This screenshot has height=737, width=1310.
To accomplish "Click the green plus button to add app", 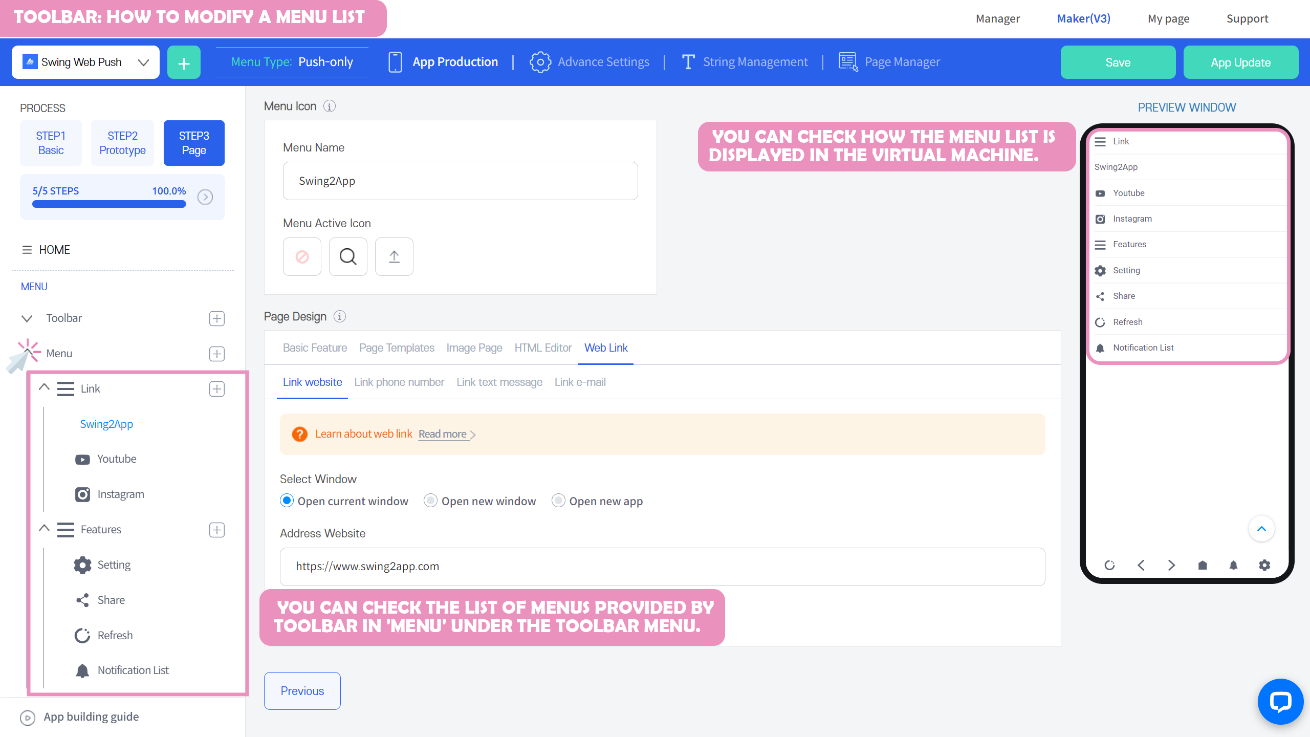I will pos(184,62).
